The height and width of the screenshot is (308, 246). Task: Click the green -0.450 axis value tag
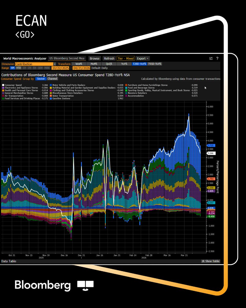(x=211, y=216)
